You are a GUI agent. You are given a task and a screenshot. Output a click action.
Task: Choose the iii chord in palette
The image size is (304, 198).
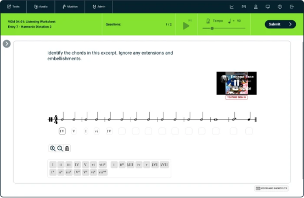[x=69, y=165]
